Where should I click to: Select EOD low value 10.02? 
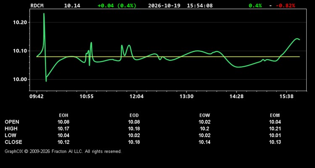[x=134, y=135]
